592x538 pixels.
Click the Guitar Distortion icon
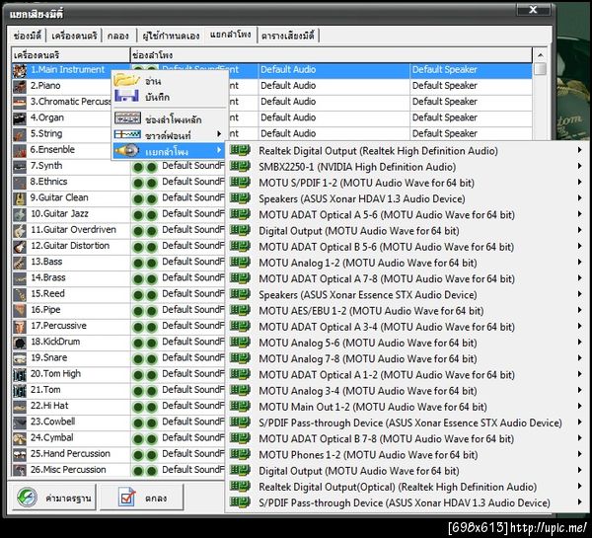pyautogui.click(x=20, y=247)
